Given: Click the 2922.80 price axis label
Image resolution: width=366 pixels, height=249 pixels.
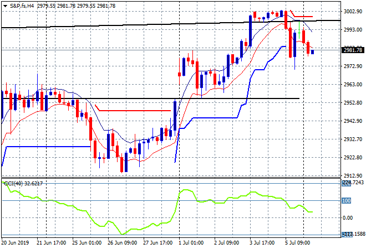Looking at the screenshot, I should (x=353, y=158).
